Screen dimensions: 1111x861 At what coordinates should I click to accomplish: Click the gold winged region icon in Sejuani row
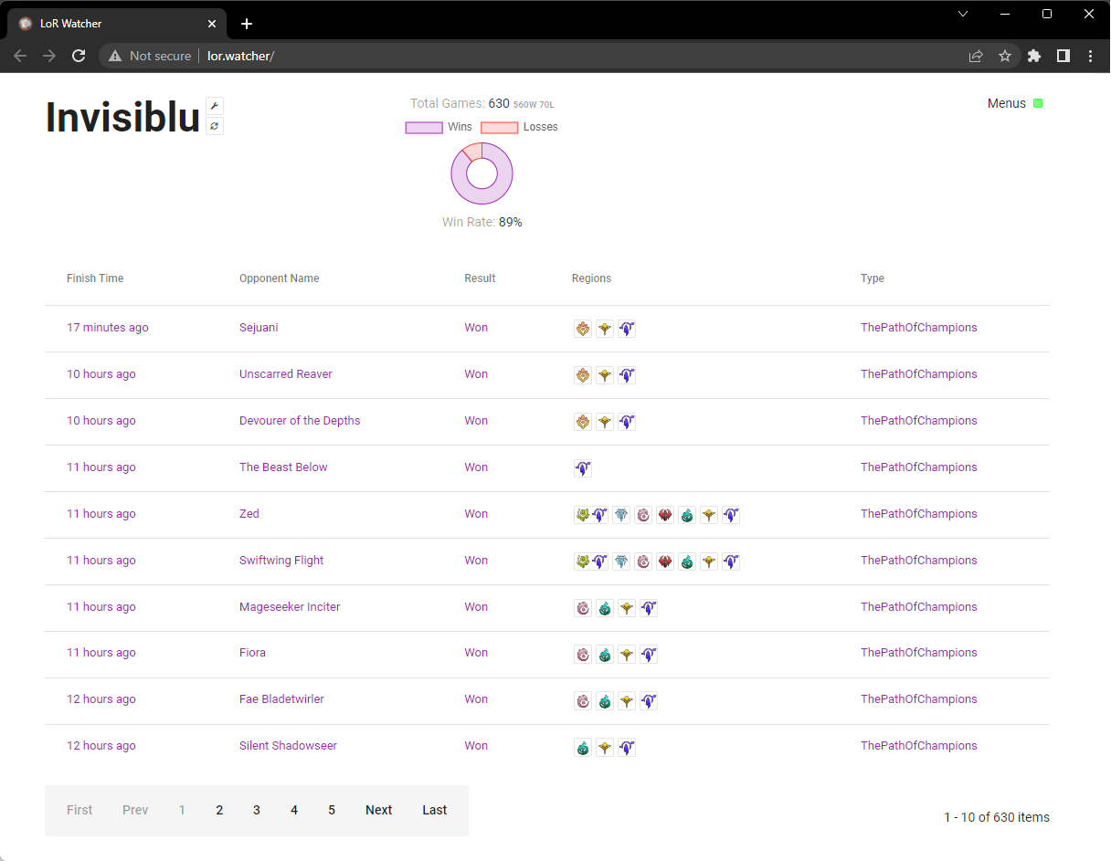pyautogui.click(x=605, y=329)
